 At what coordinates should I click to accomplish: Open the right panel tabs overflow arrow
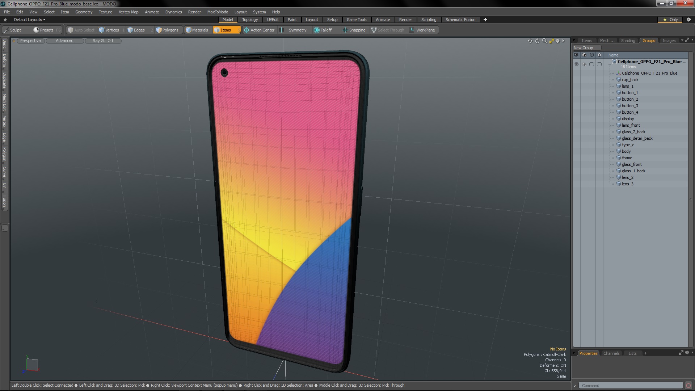[x=682, y=40]
